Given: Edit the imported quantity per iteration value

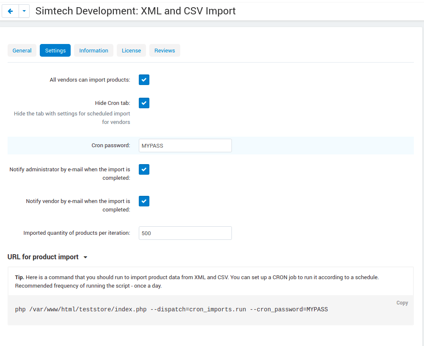Looking at the screenshot, I should click(185, 233).
